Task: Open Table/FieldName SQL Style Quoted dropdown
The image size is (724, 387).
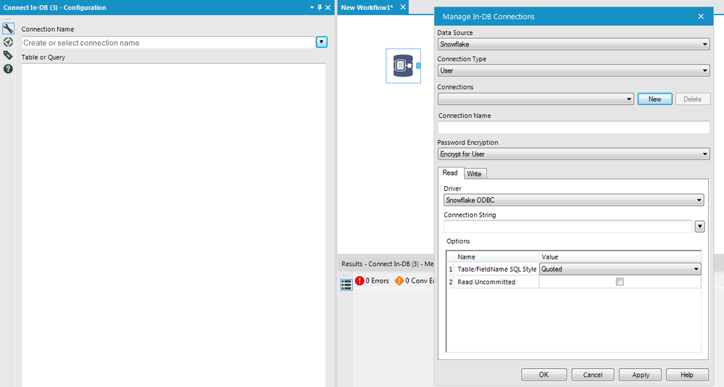Action: coord(620,269)
